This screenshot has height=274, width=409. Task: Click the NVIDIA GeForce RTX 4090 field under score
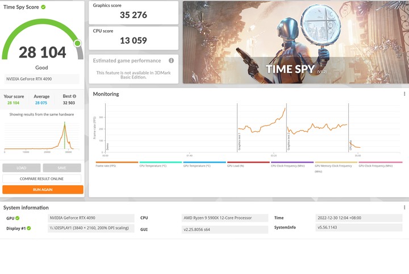[x=41, y=79]
